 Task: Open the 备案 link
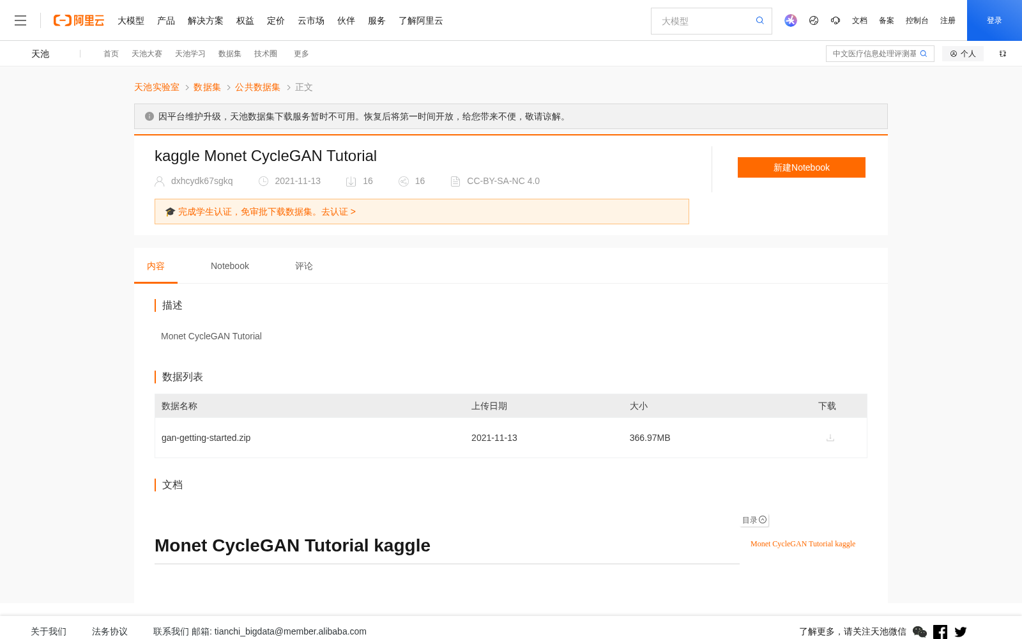(x=887, y=20)
